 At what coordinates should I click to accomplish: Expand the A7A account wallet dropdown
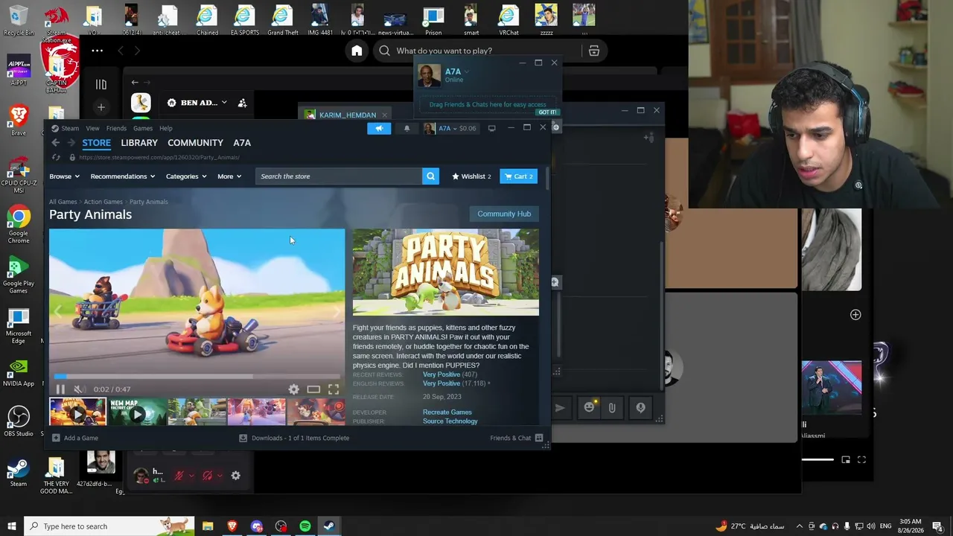(x=450, y=128)
